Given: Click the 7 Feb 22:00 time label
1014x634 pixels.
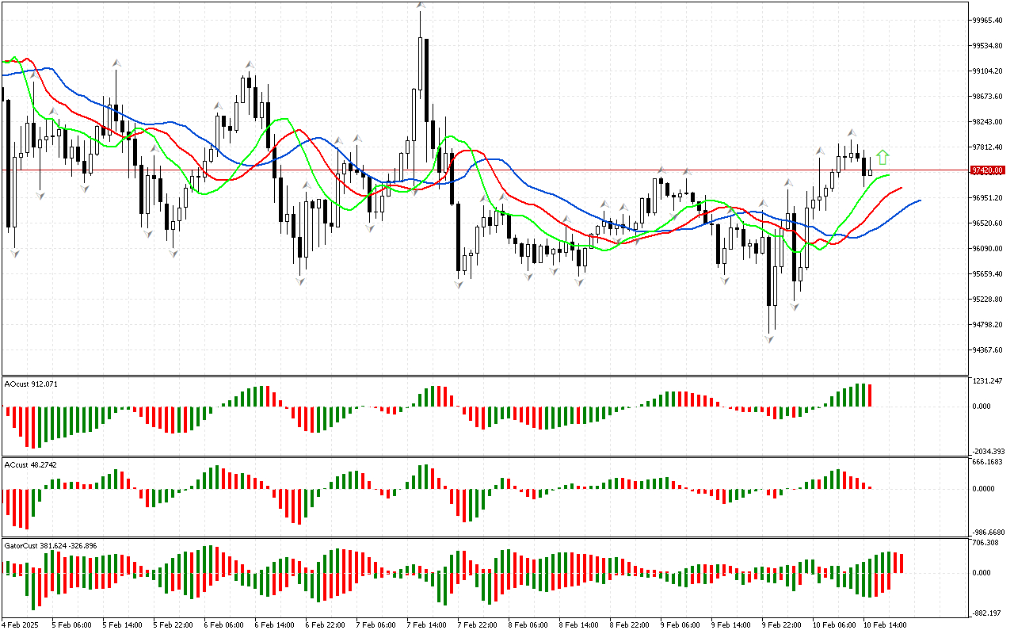Looking at the screenshot, I should pos(478,624).
